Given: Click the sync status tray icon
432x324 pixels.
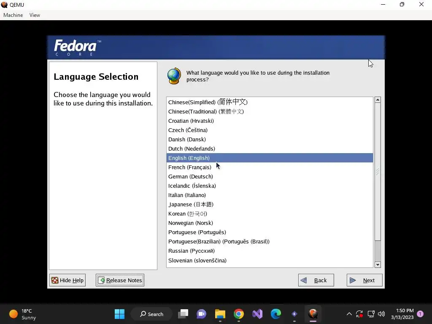Looking at the screenshot, I should tap(359, 314).
